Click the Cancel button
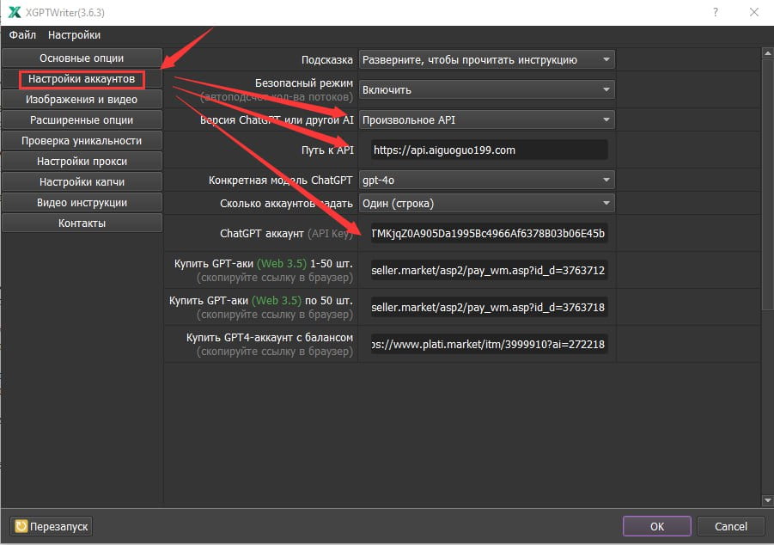The height and width of the screenshot is (545, 774). (731, 526)
